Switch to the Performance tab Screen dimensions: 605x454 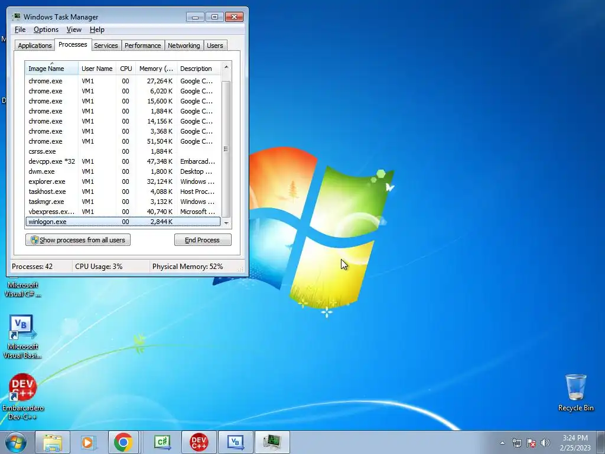(143, 46)
